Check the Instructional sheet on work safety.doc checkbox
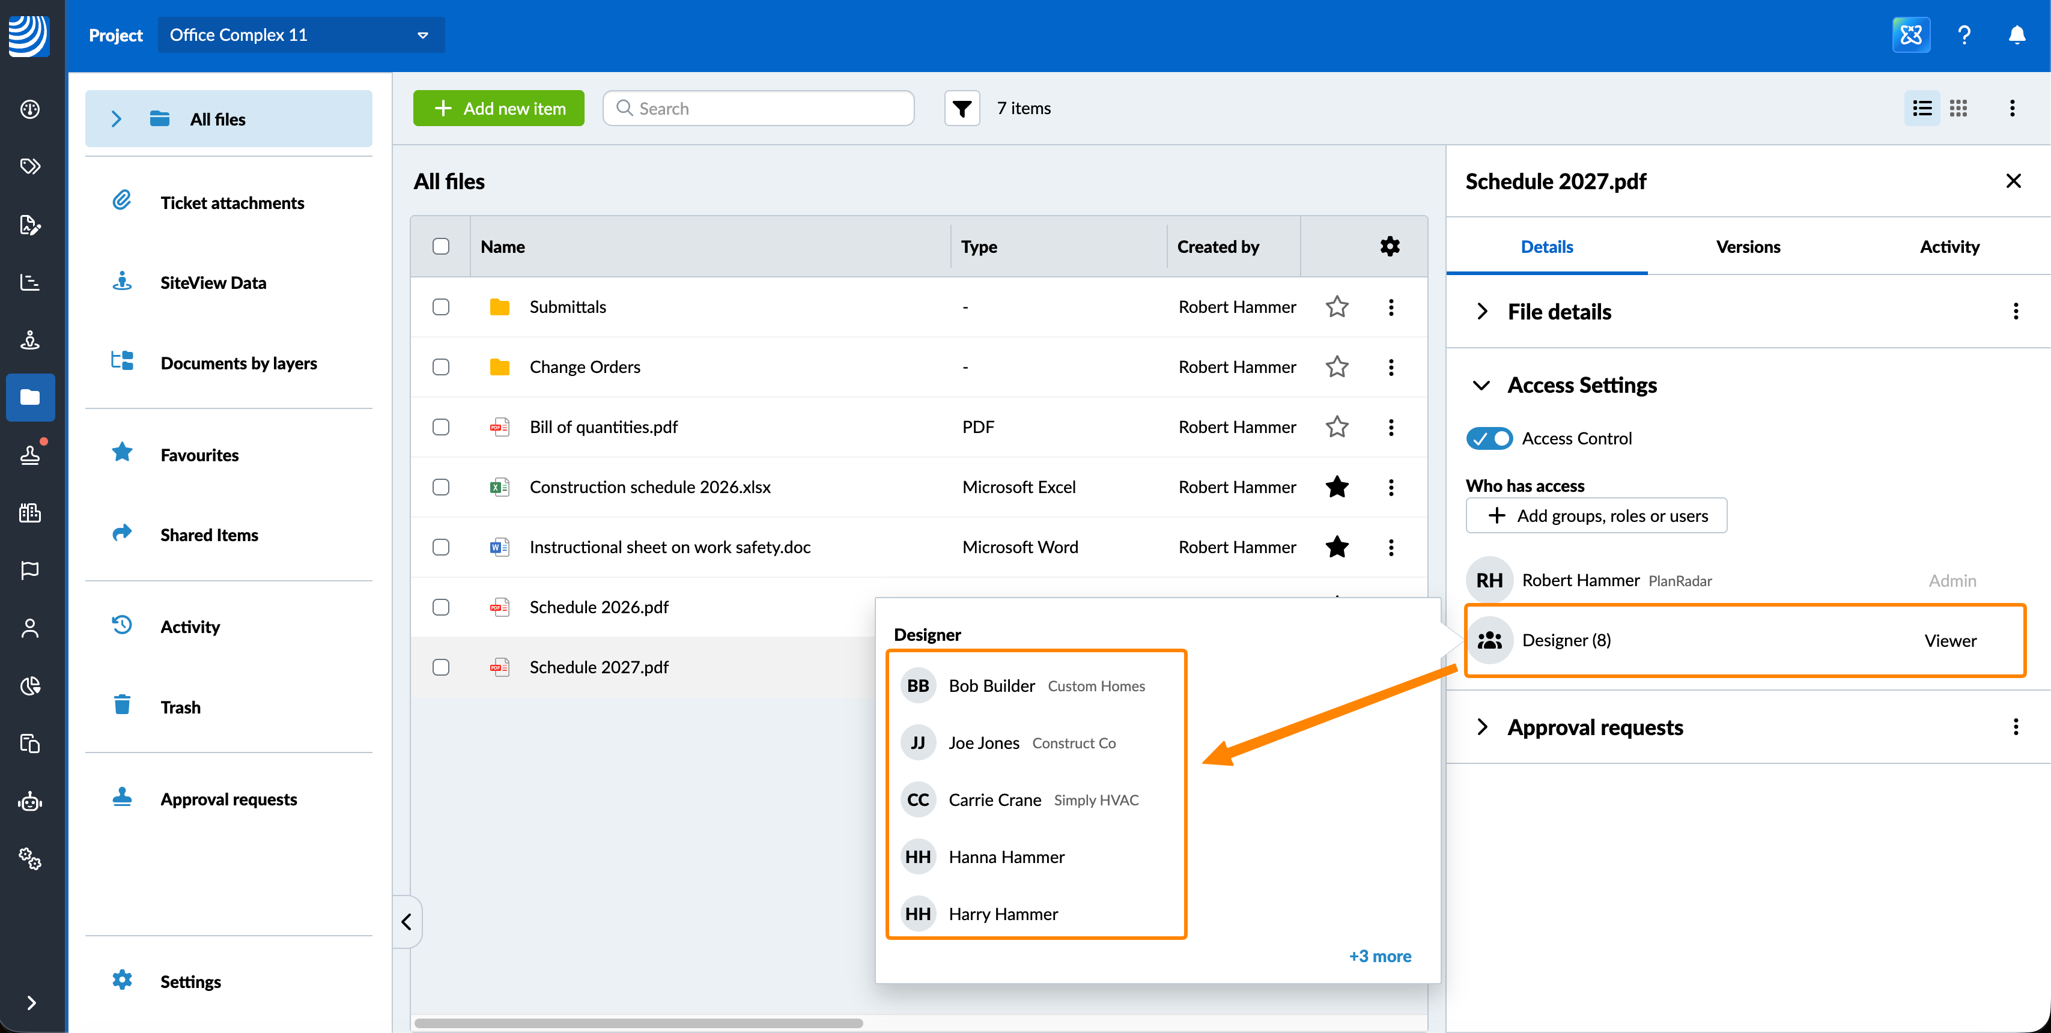 point(441,548)
